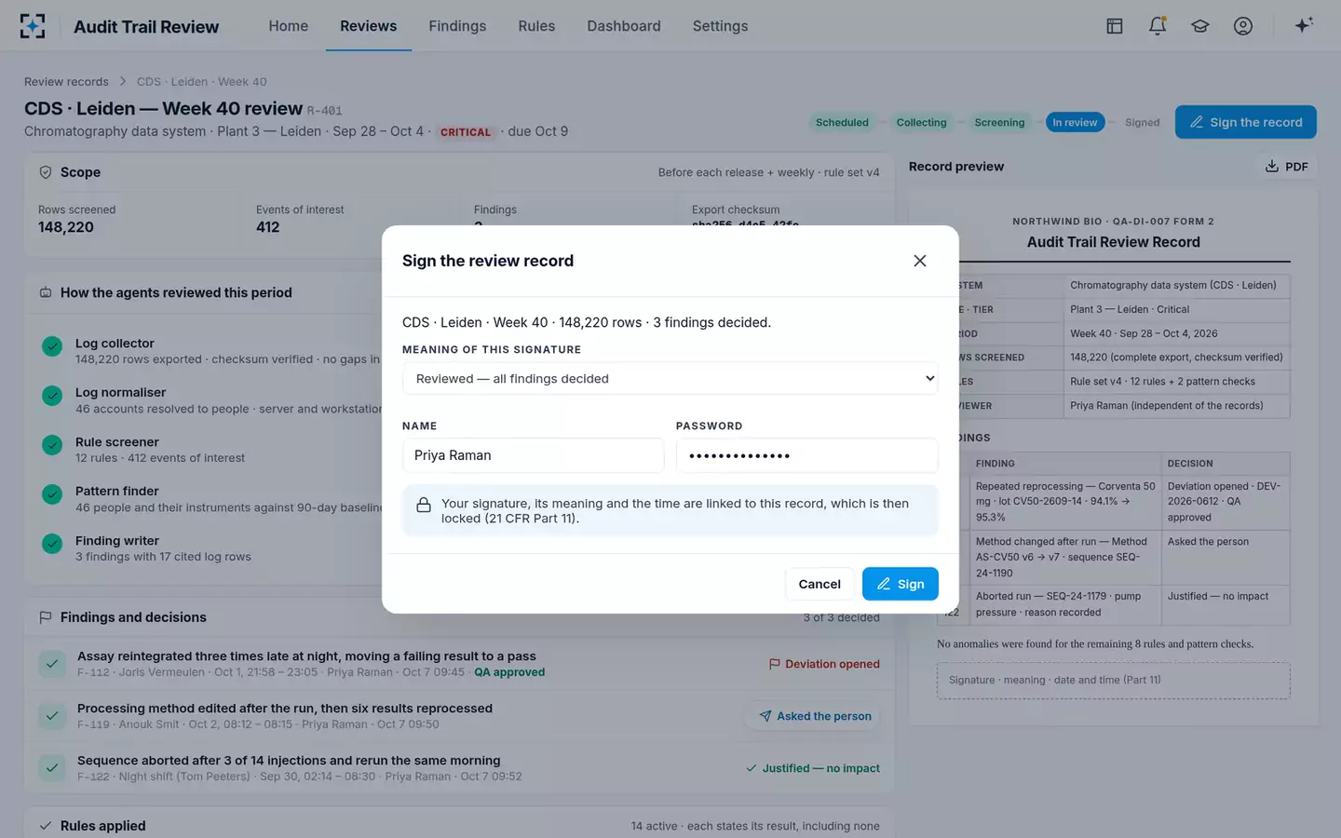Viewport: 1341px width, 838px height.
Task: Toggle the checkbox for the sequence aborted finding
Action: (52, 768)
